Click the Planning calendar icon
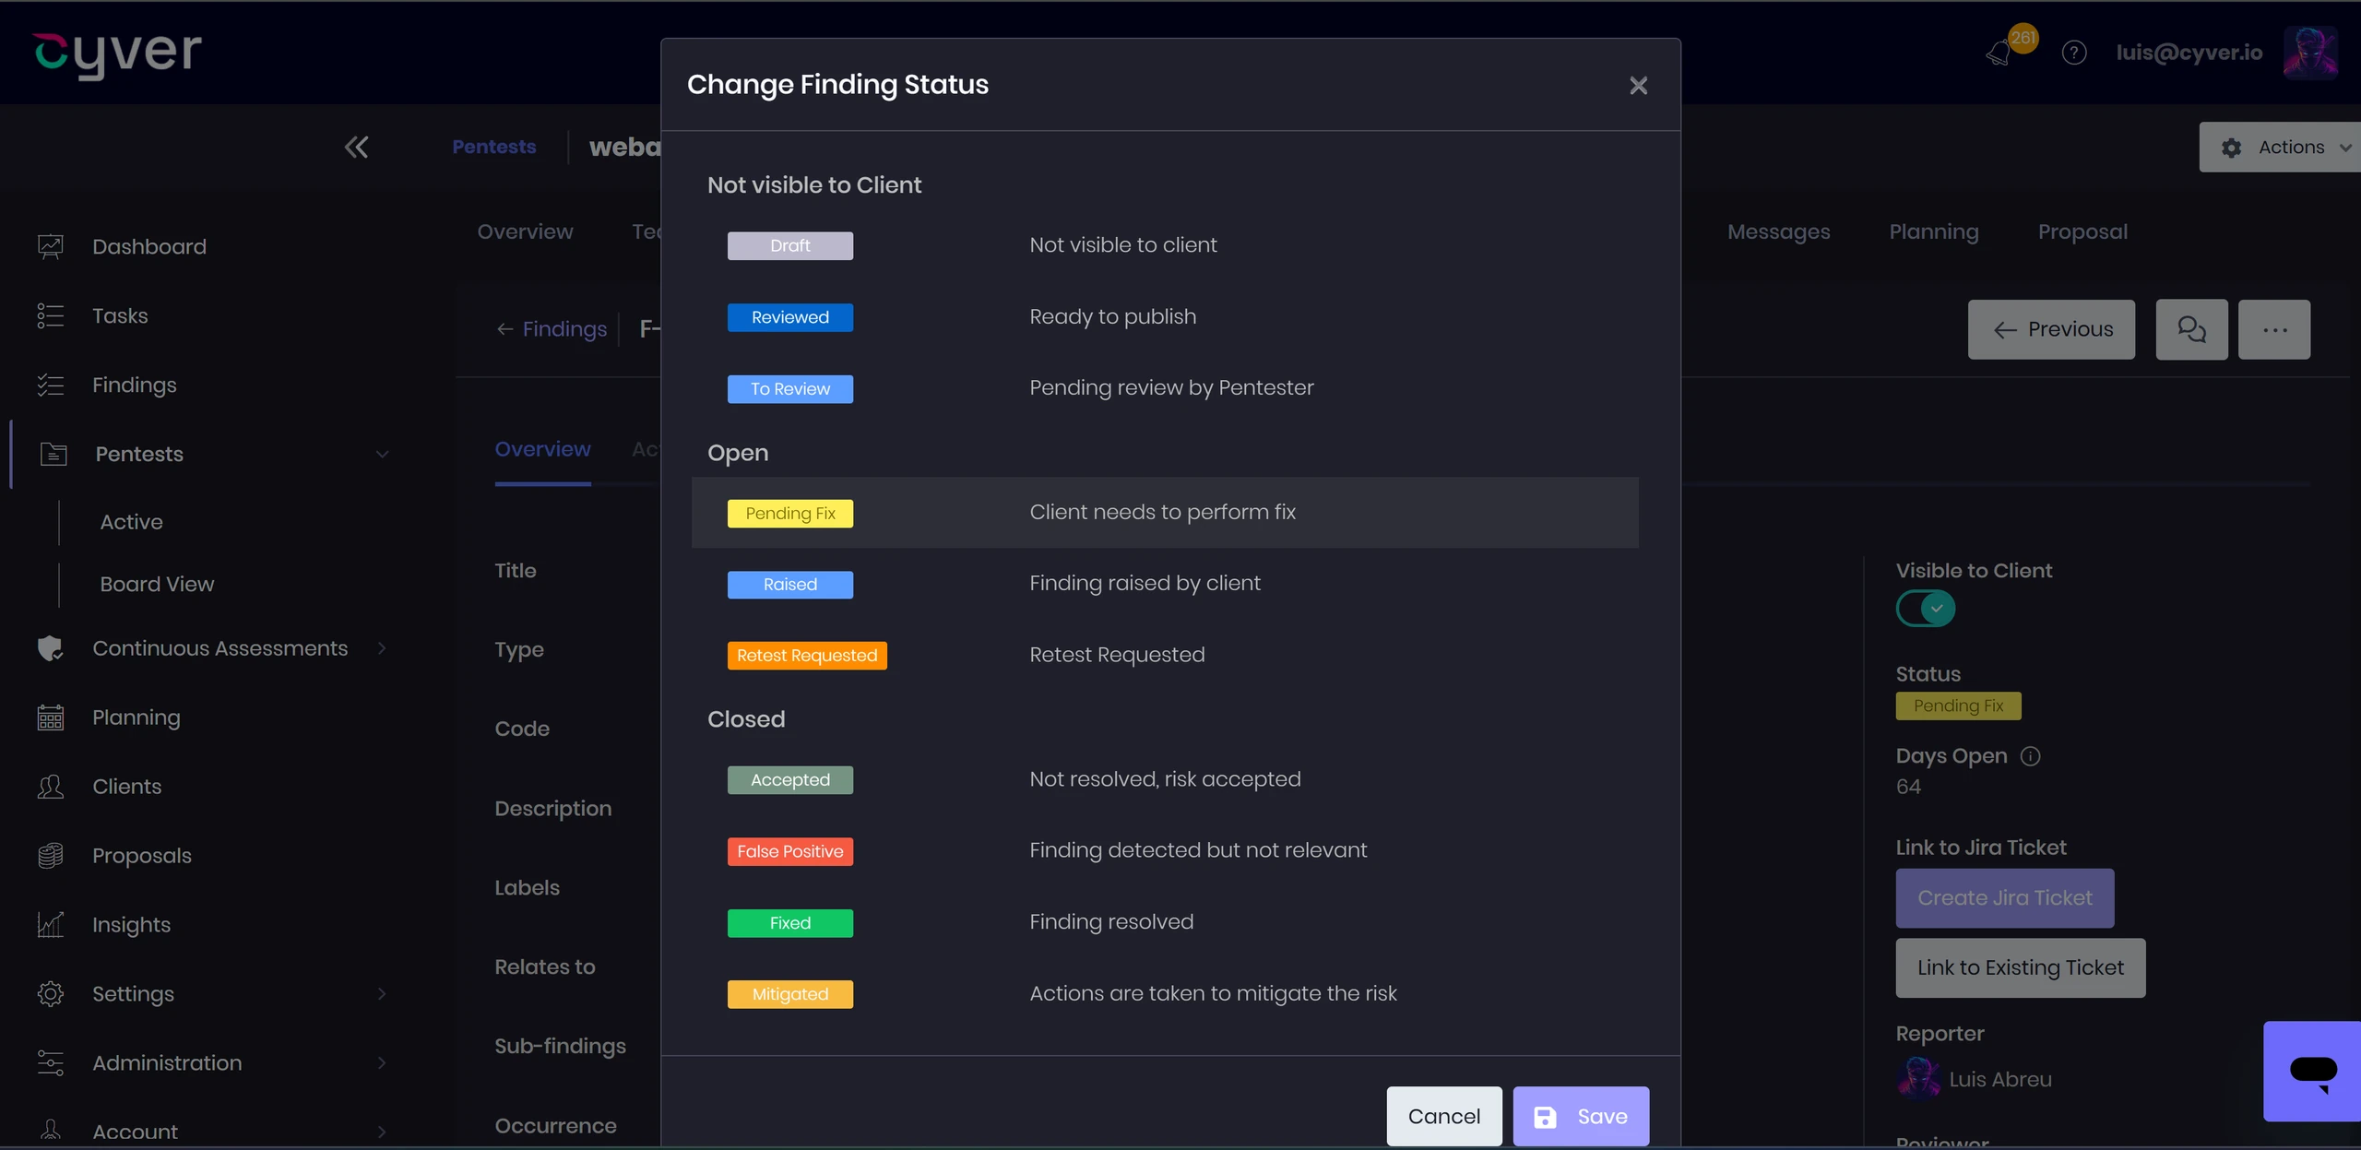Viewport: 2361px width, 1150px height. pos(51,717)
